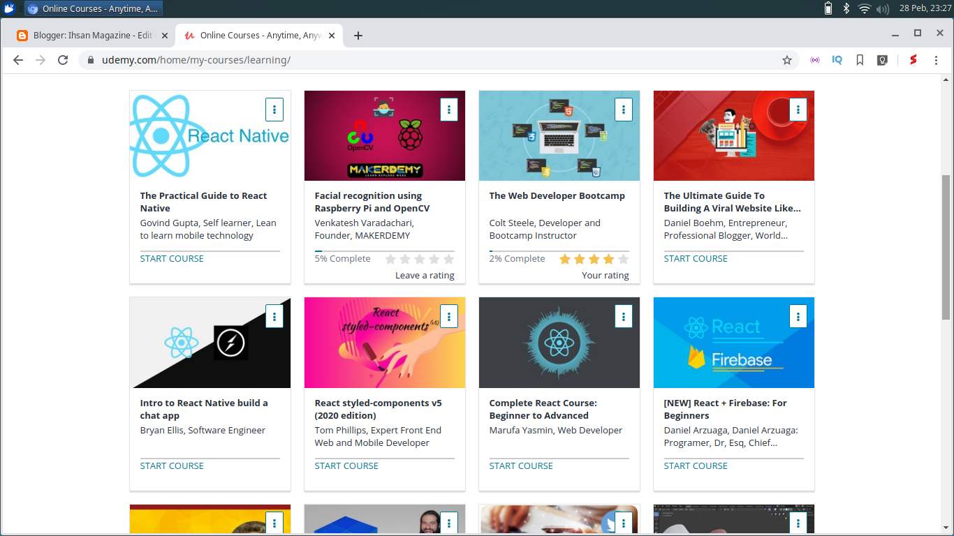Open options menu for Intro to React Native chat app
Image resolution: width=954 pixels, height=536 pixels.
pyautogui.click(x=274, y=317)
